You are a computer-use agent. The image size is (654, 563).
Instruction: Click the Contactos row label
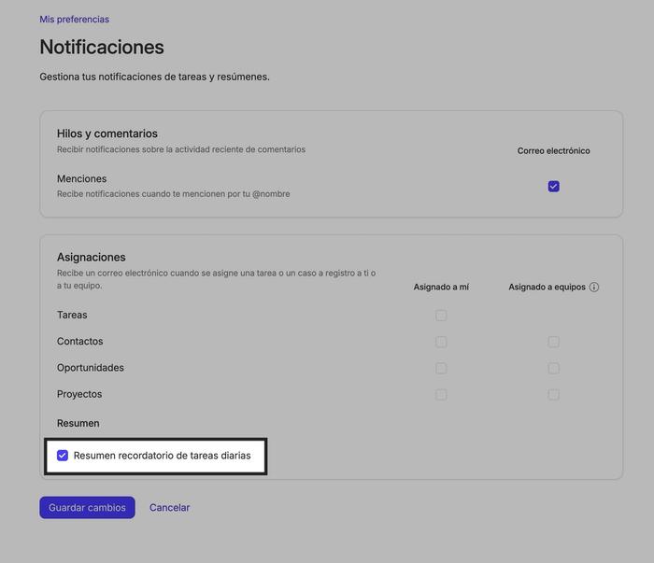(80, 342)
